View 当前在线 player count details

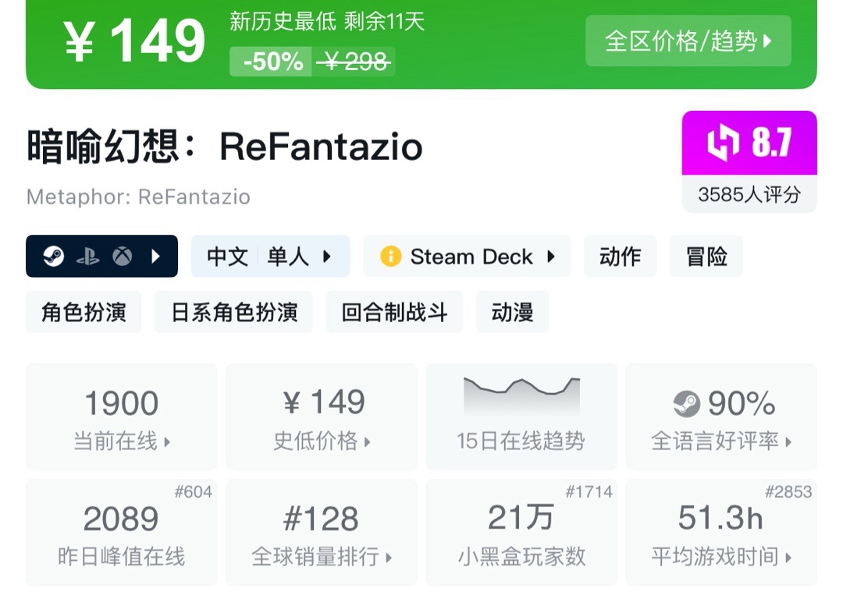point(122,417)
